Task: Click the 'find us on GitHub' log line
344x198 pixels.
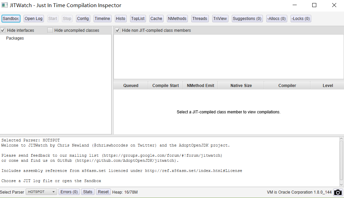Action: [90, 161]
